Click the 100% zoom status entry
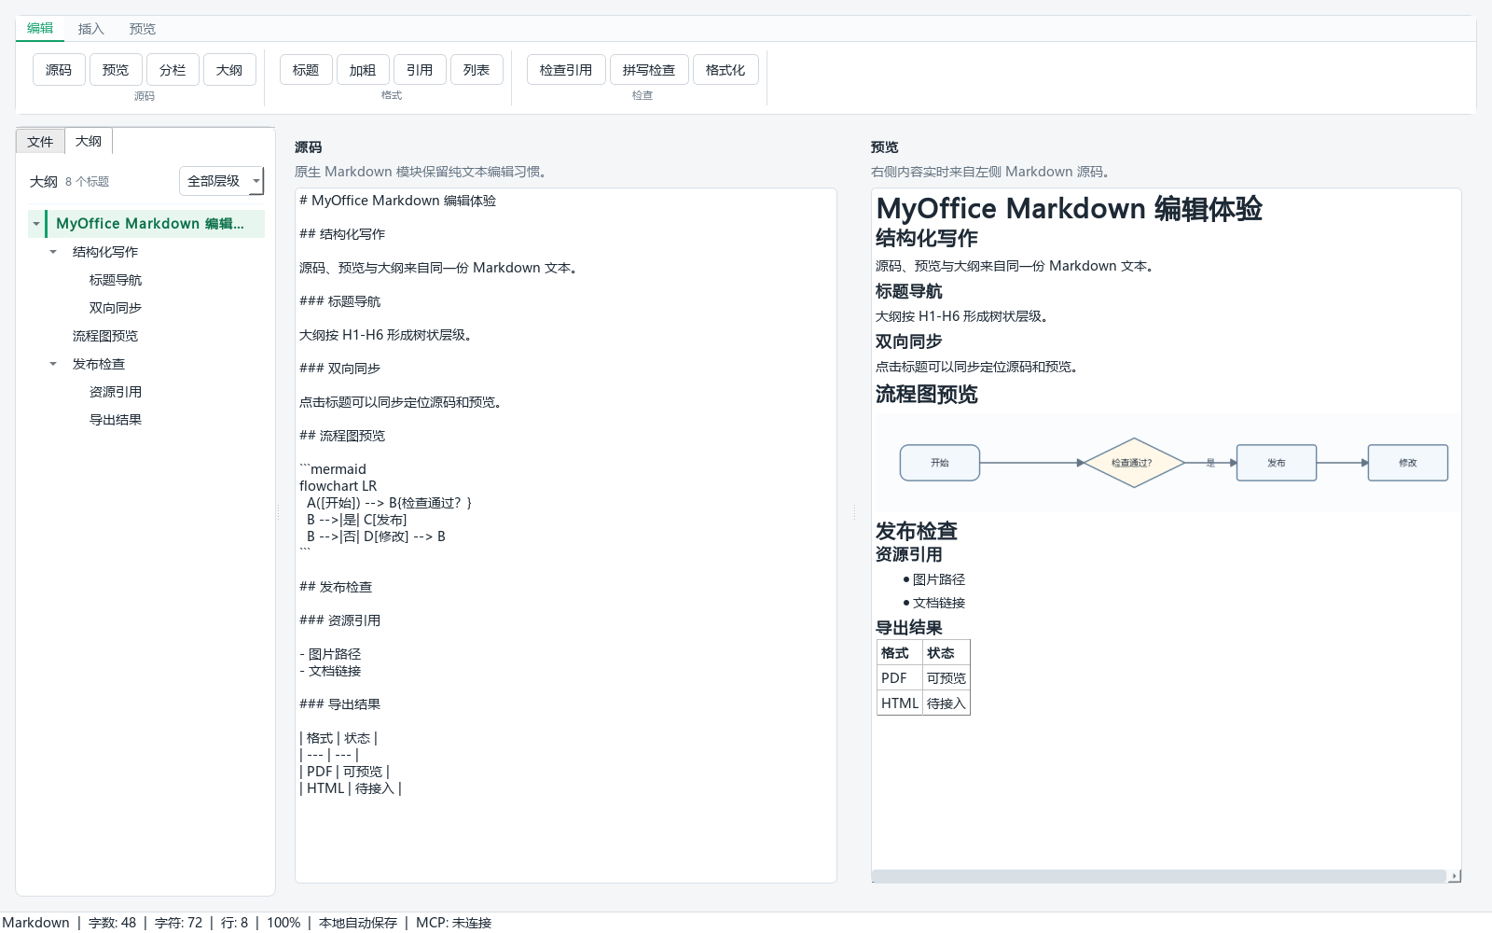This screenshot has width=1492, height=933. (x=283, y=923)
